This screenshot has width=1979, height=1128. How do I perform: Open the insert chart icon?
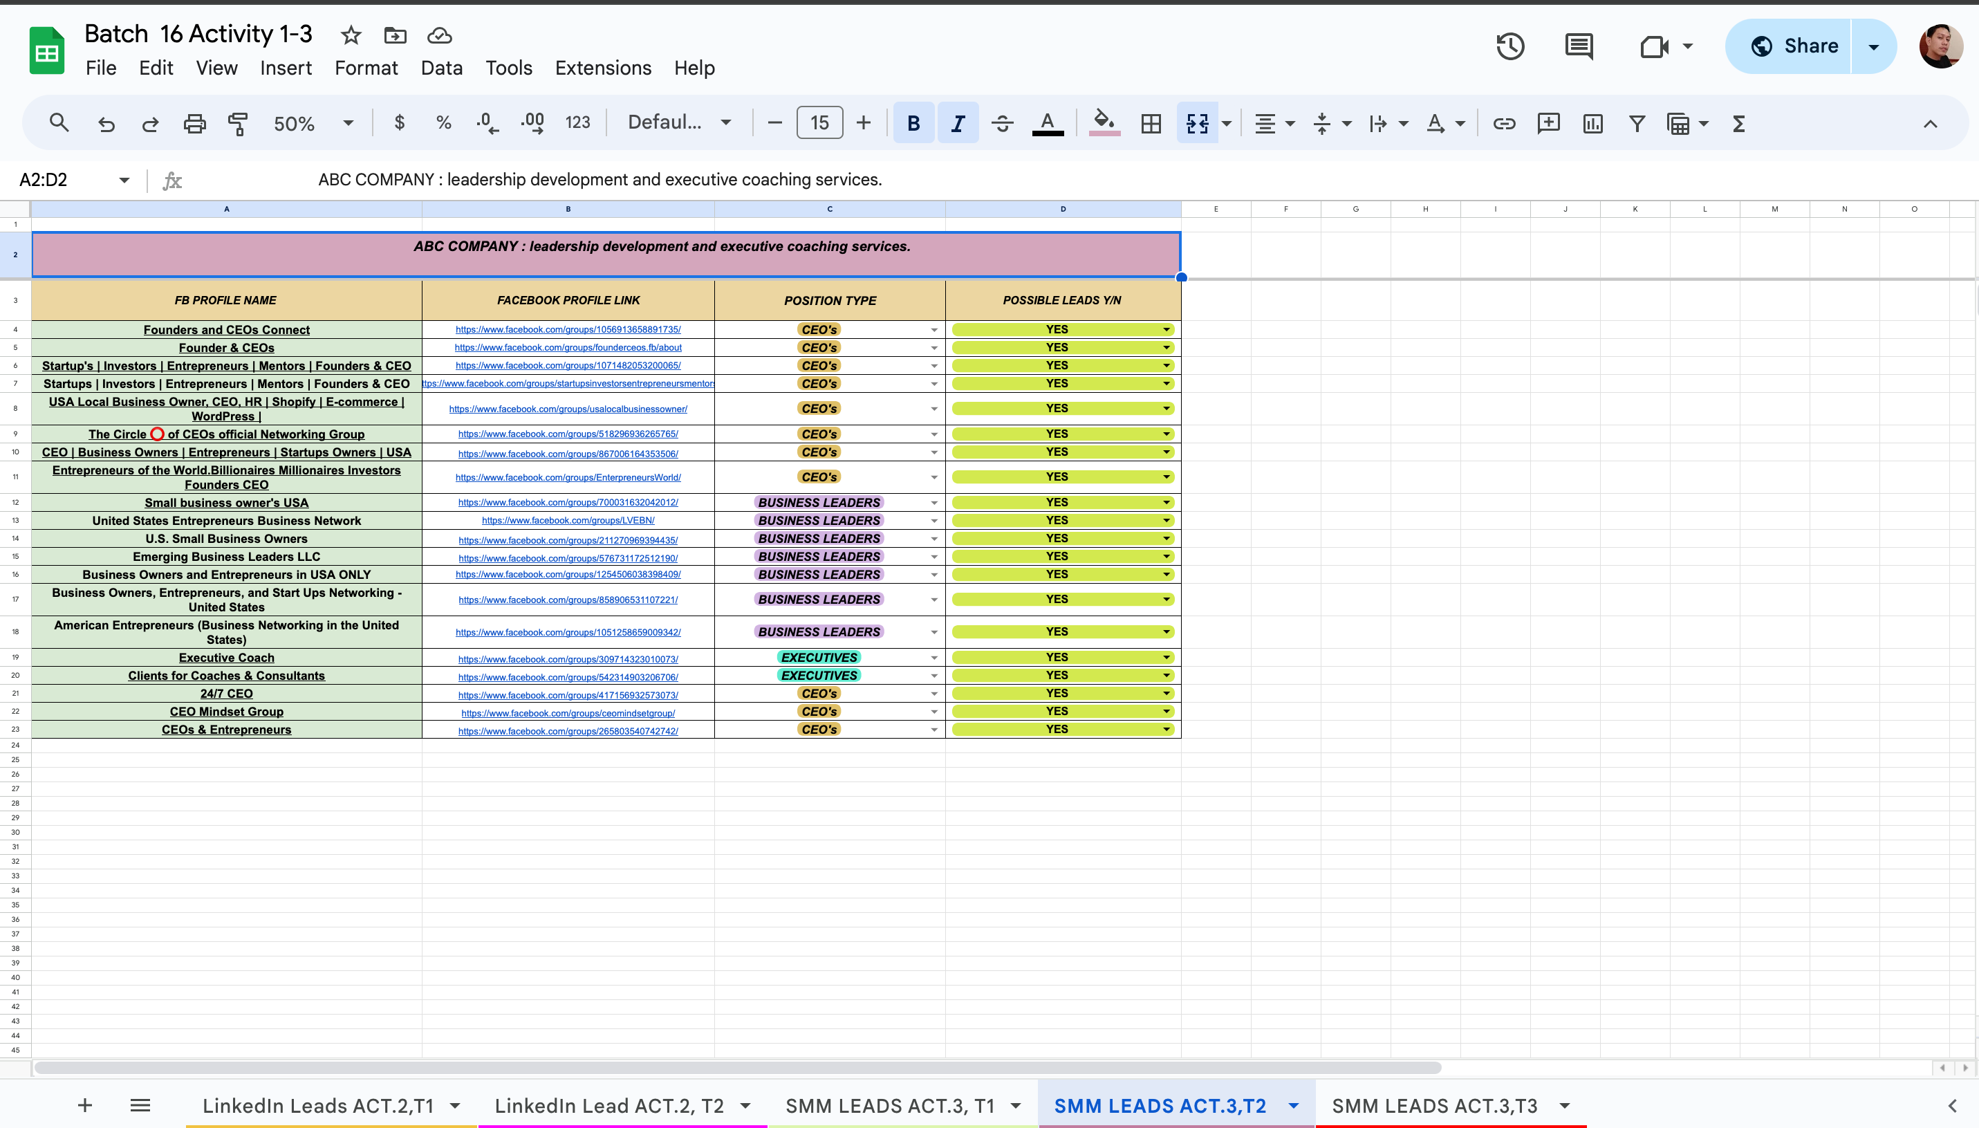tap(1592, 123)
